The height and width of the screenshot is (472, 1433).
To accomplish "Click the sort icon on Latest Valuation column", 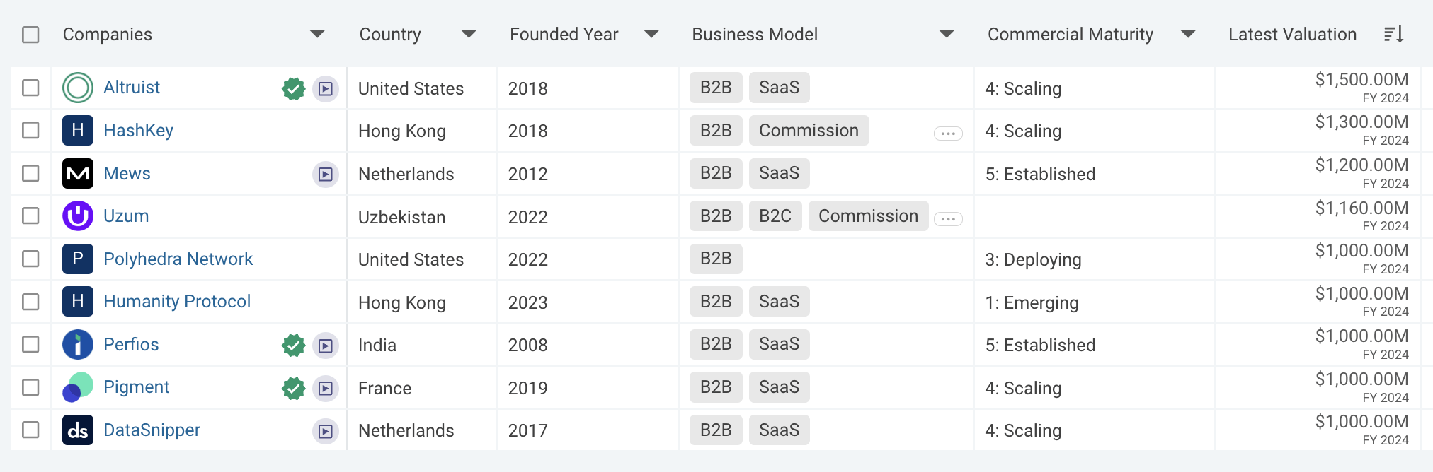I will [x=1392, y=33].
